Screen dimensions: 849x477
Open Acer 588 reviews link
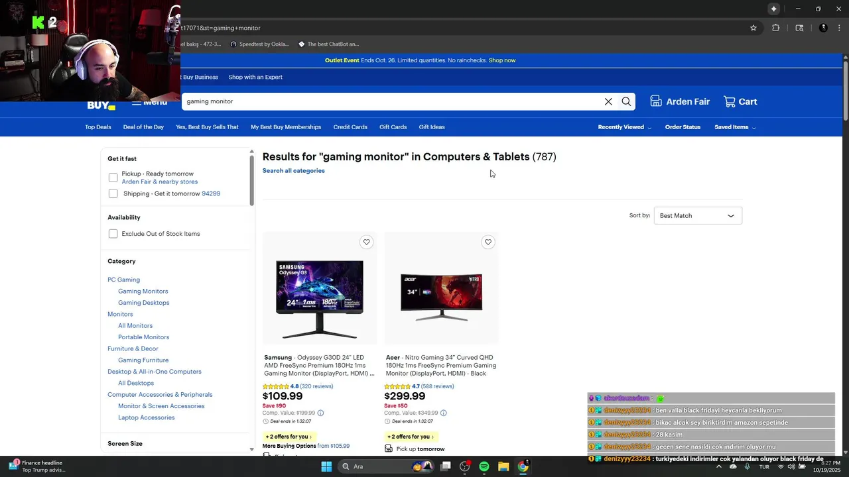tap(438, 386)
